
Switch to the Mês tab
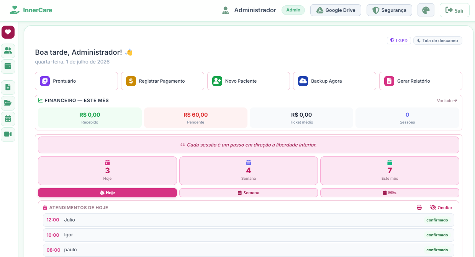[x=390, y=193]
